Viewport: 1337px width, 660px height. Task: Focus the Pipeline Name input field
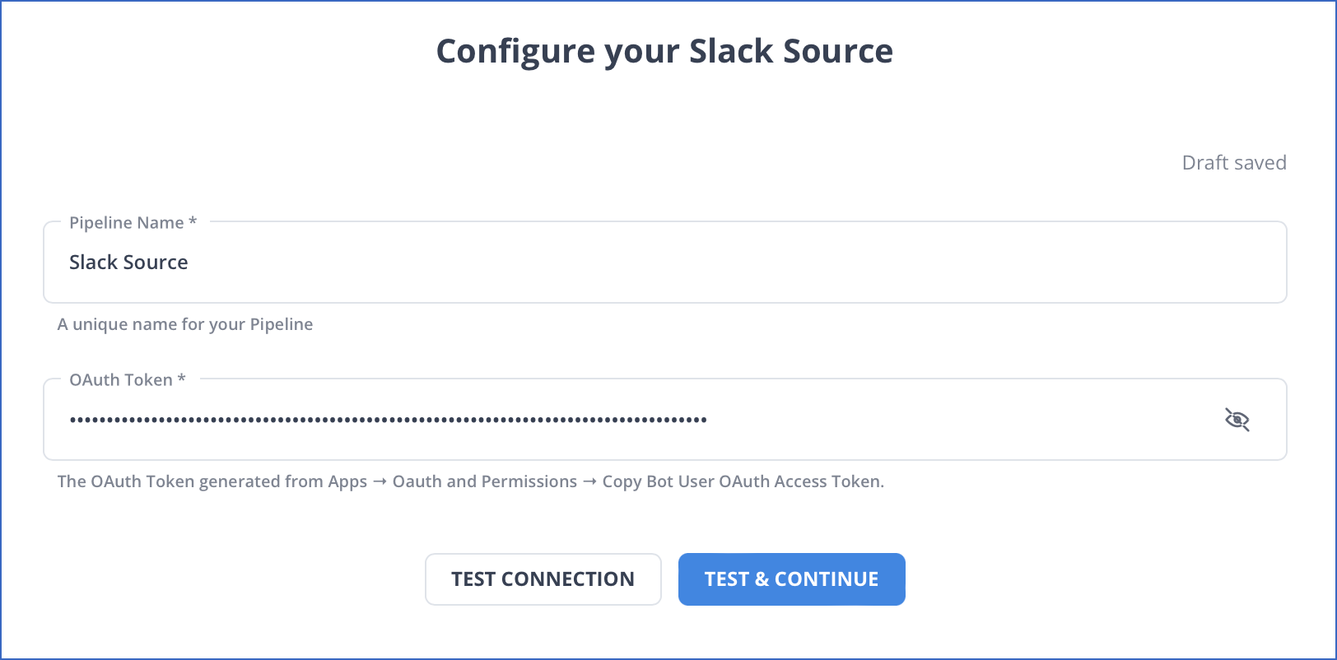pyautogui.click(x=665, y=262)
